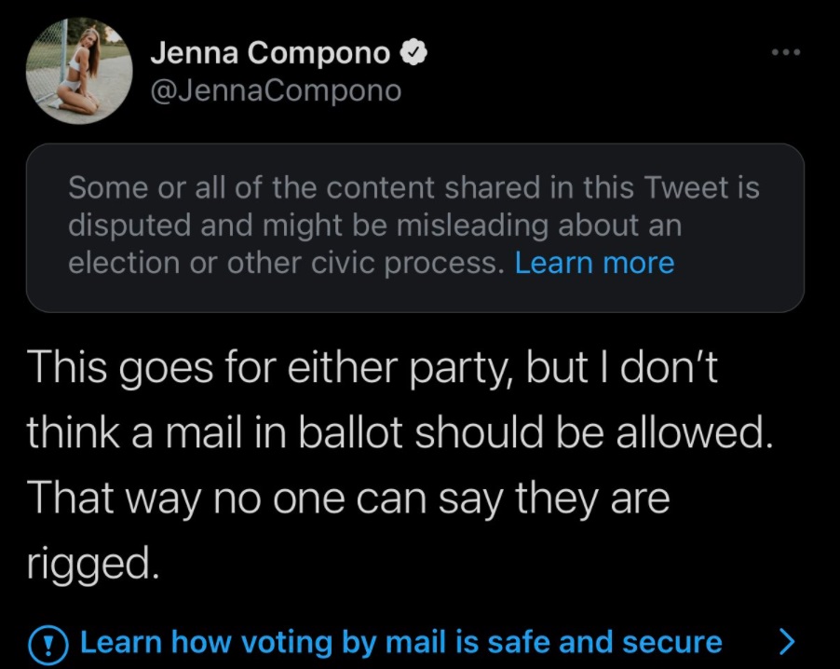Click line 'That way no one can say they are'
This screenshot has width=840, height=669.
[348, 499]
